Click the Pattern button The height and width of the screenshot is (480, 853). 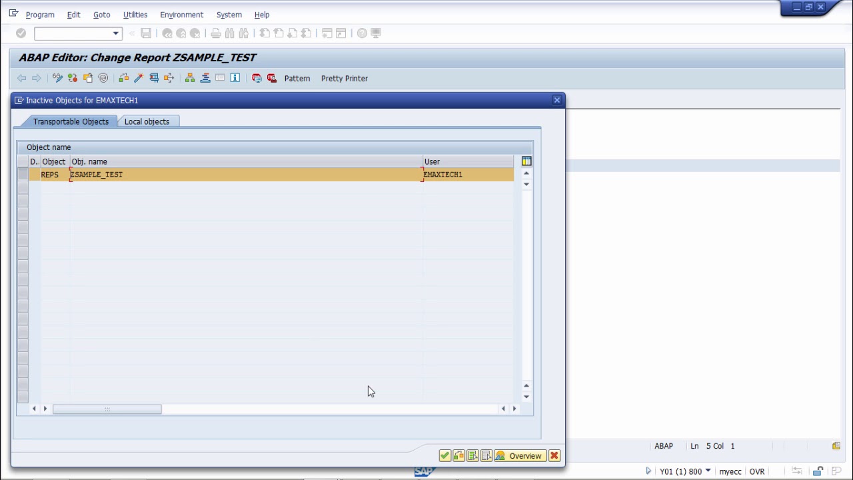[297, 78]
